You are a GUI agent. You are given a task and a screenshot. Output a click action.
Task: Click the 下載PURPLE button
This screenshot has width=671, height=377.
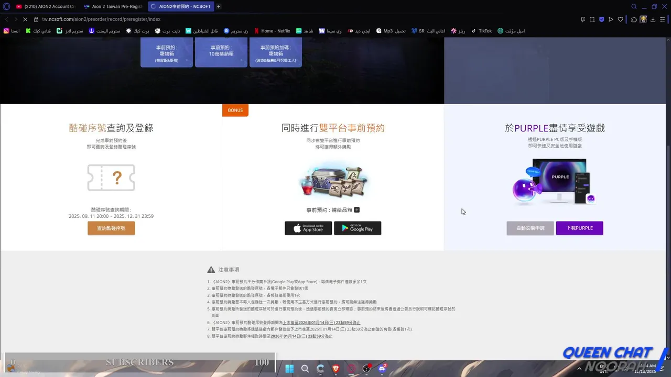tap(579, 228)
